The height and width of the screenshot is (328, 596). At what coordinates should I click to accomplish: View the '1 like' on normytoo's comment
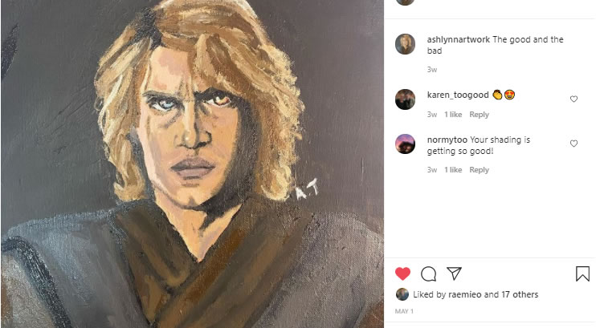[453, 170]
